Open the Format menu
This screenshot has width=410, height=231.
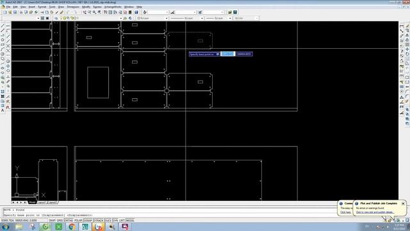point(42,7)
